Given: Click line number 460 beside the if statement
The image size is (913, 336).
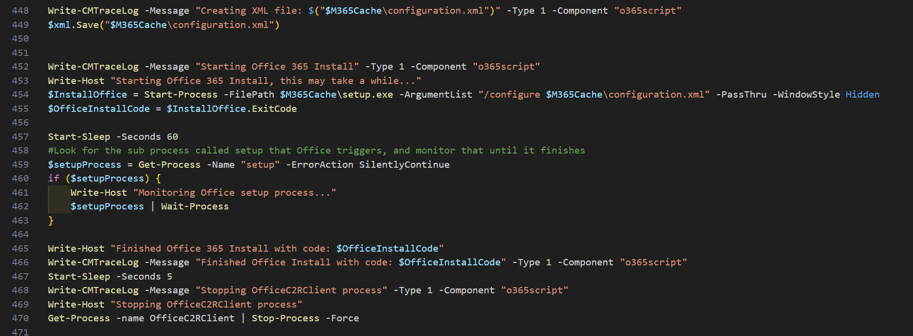Looking at the screenshot, I should pos(20,179).
